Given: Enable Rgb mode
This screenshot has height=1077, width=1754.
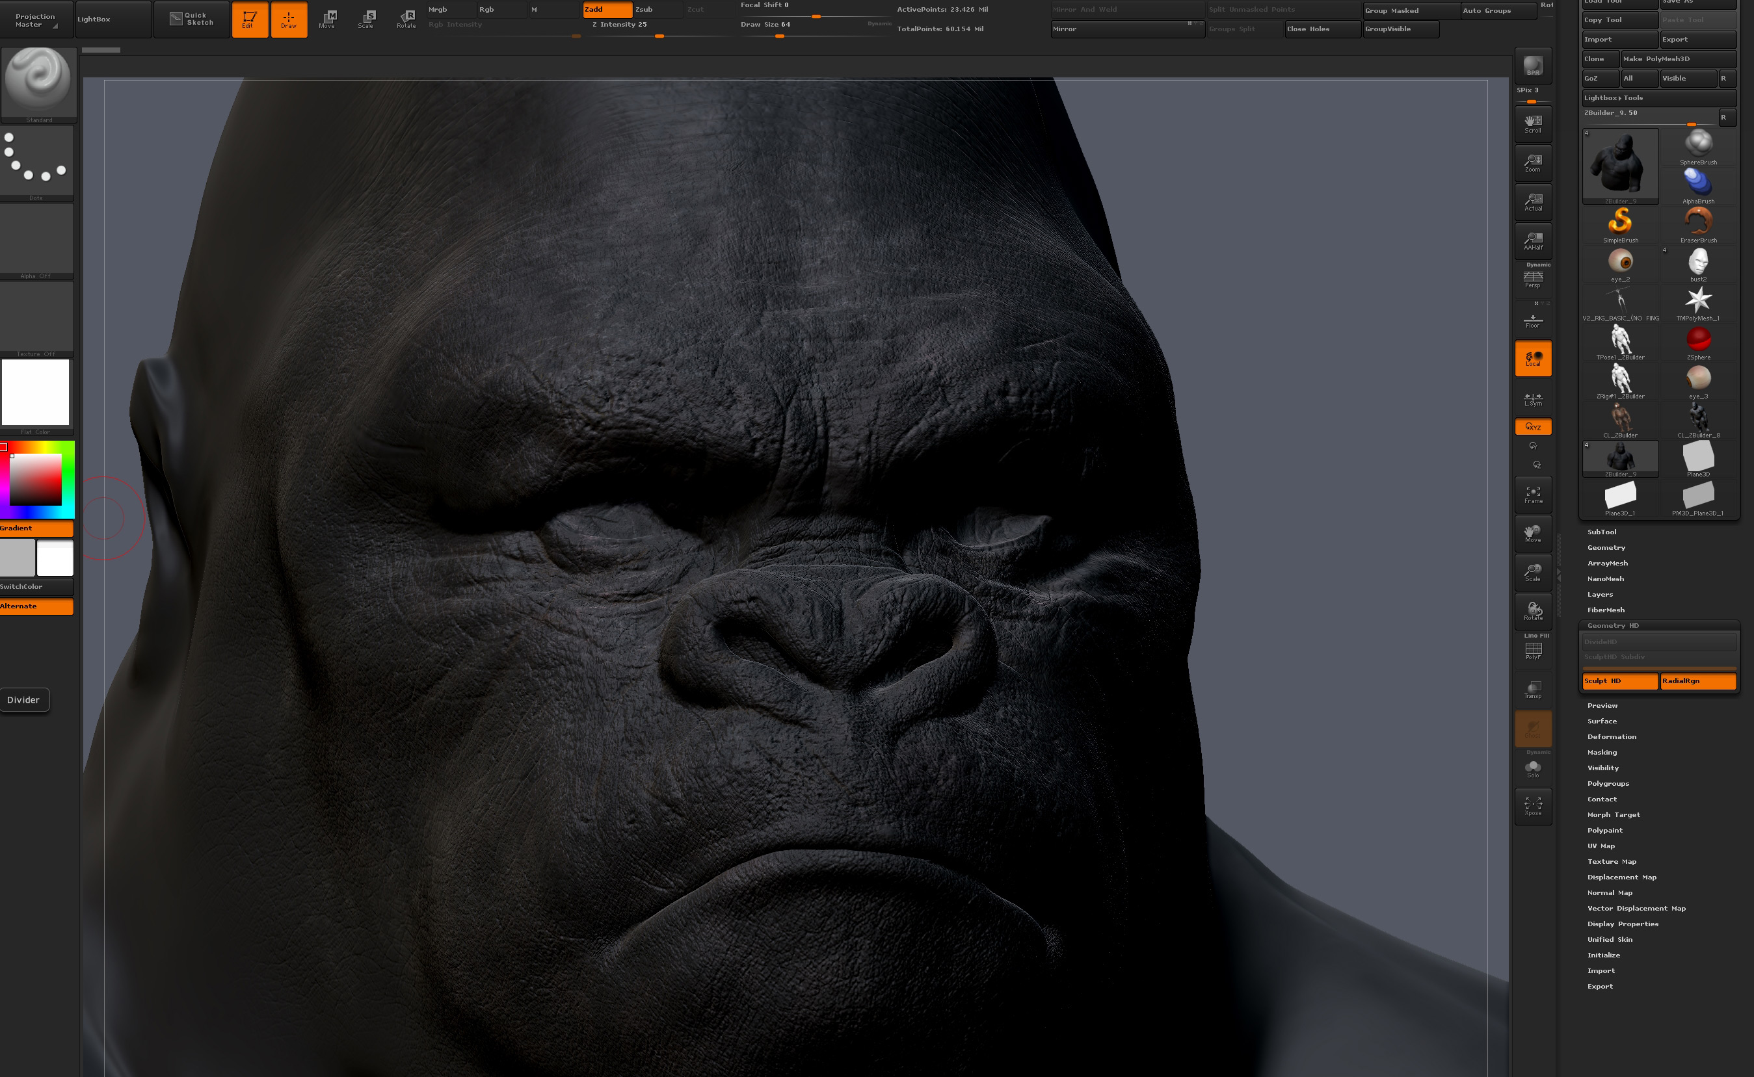Looking at the screenshot, I should pos(502,9).
